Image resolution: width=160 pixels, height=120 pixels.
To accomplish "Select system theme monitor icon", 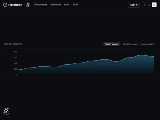I will pyautogui.click(x=149, y=5).
